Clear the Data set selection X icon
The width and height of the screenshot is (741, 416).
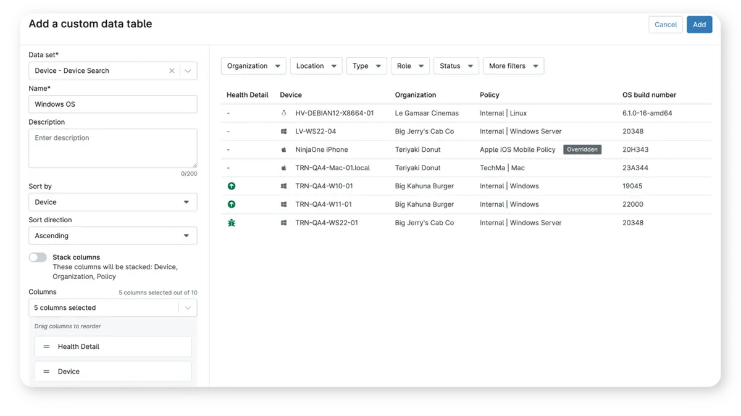coord(172,71)
